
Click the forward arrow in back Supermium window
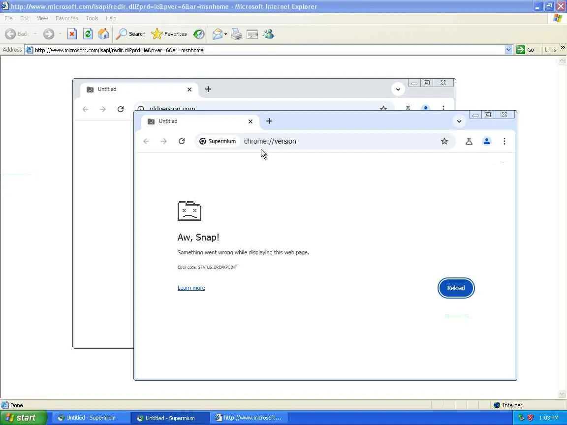(x=103, y=109)
